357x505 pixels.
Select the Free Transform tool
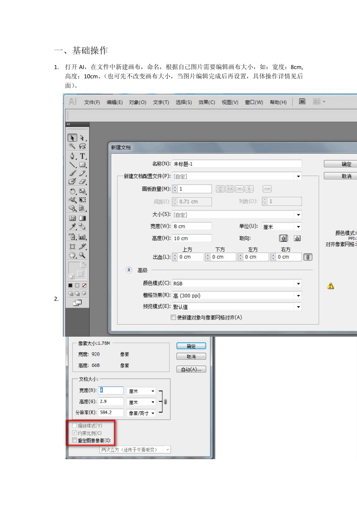82,200
